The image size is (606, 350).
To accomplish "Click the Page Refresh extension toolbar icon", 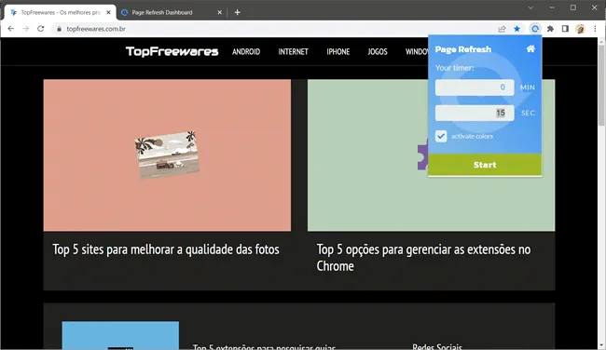I will 535,29.
